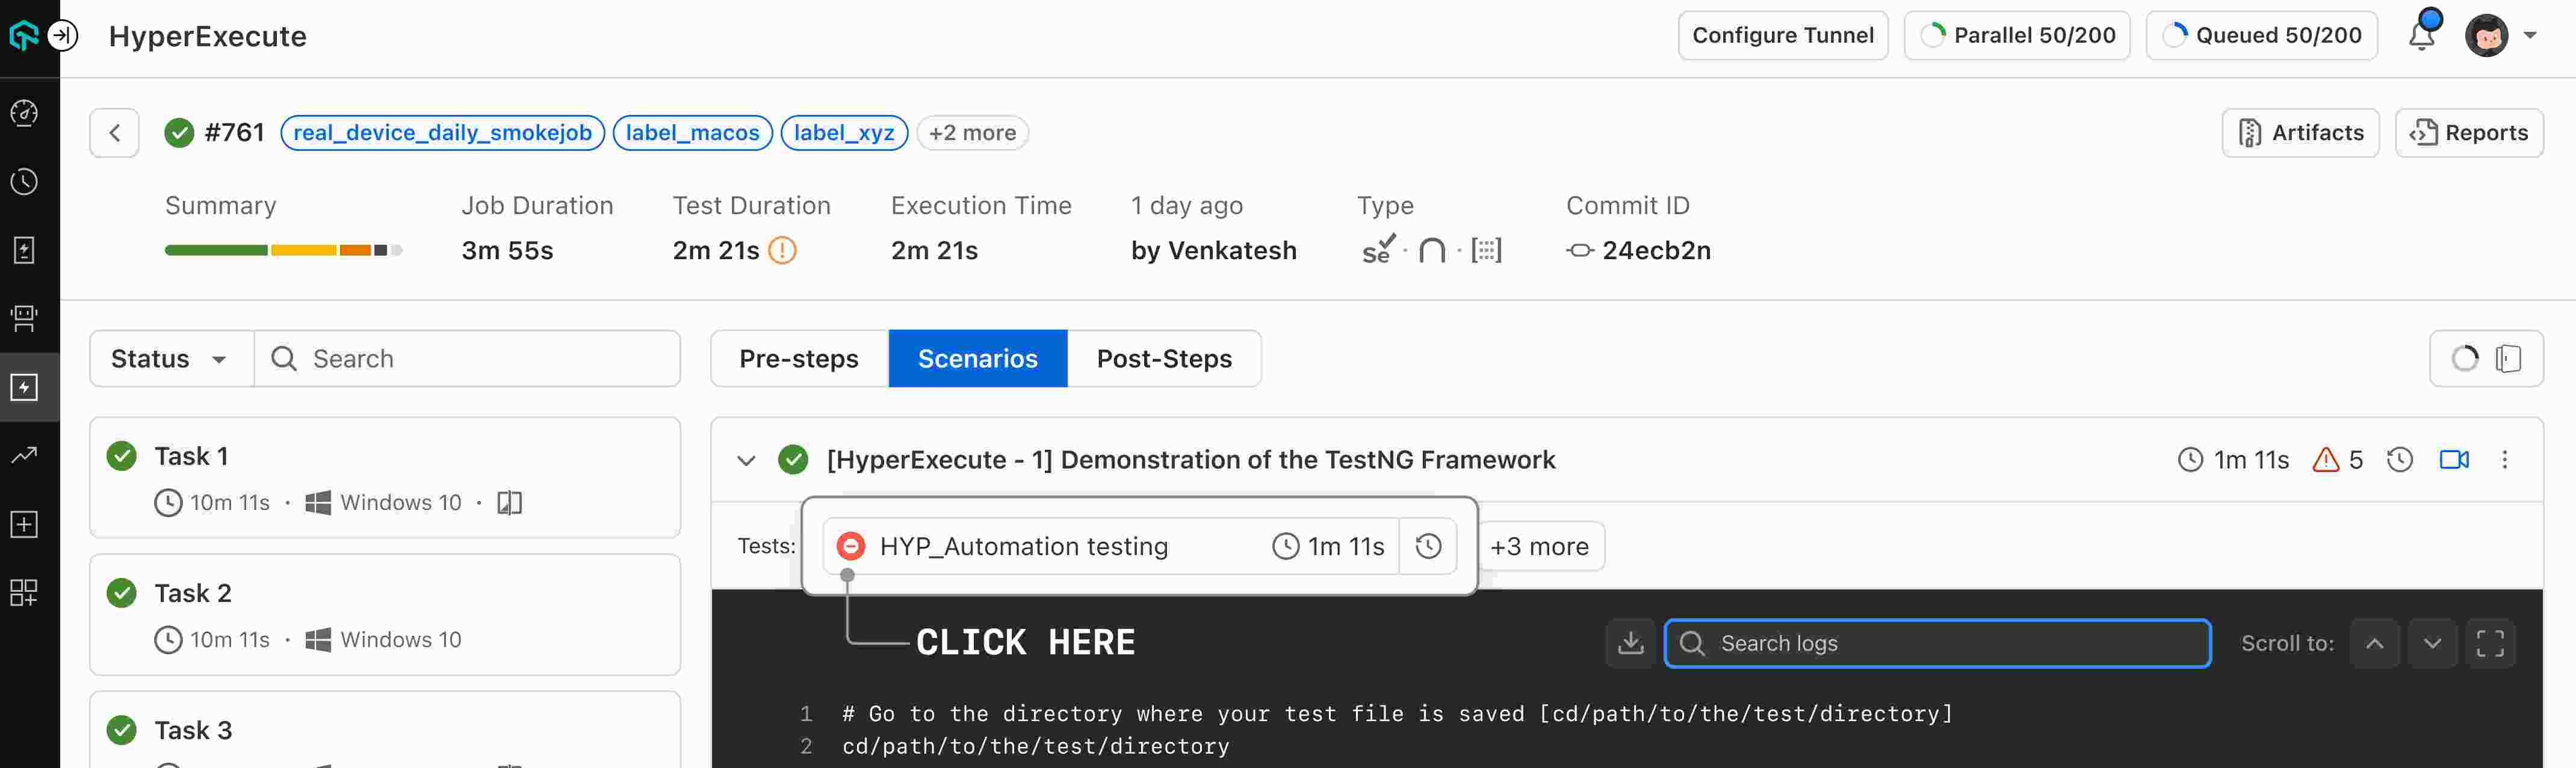Switch to the Post-Steps tab

pyautogui.click(x=1163, y=358)
